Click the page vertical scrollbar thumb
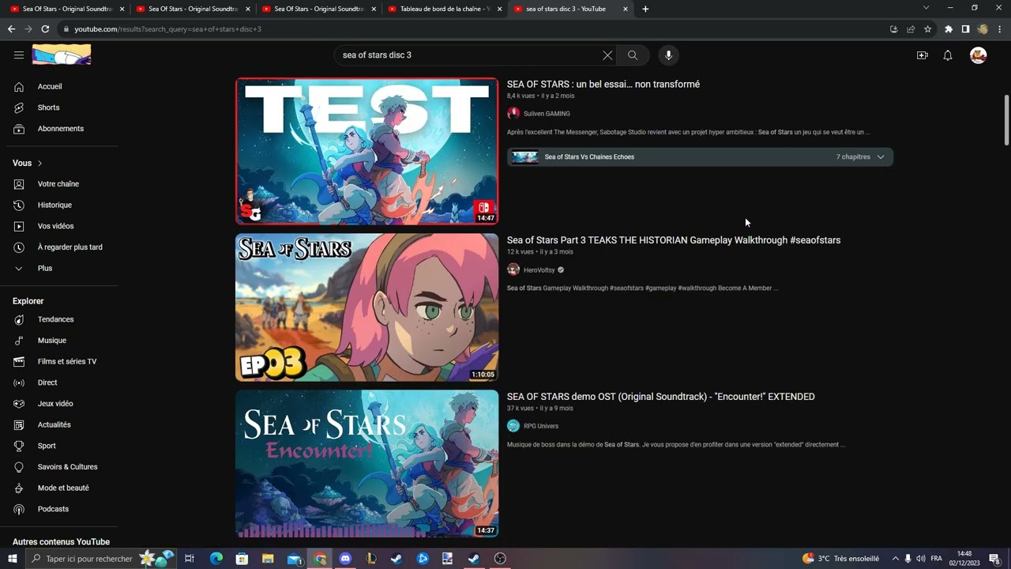 pyautogui.click(x=1006, y=120)
